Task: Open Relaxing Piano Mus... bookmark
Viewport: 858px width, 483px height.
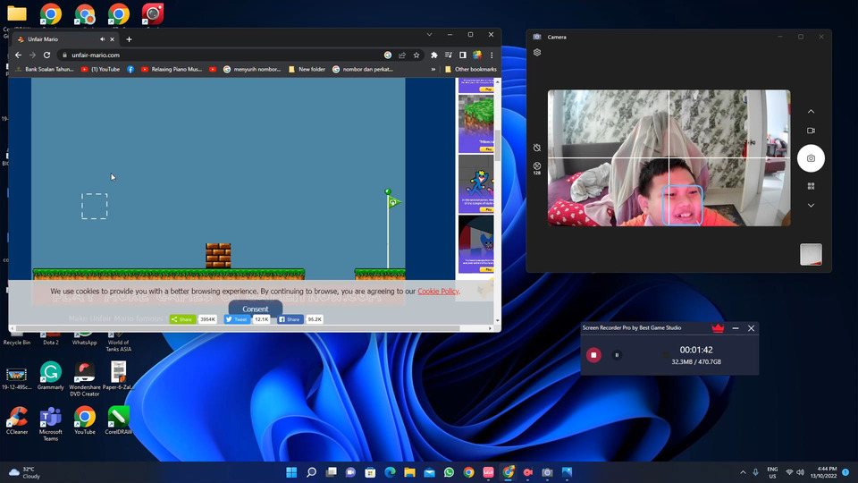Action: (172, 70)
